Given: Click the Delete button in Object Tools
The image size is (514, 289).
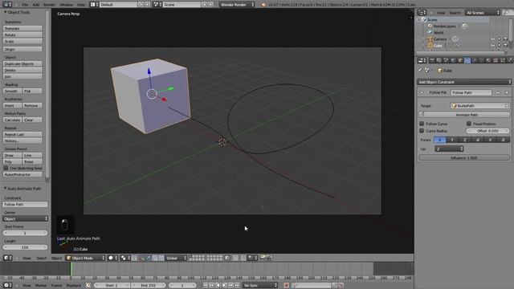Looking at the screenshot, I should [x=22, y=70].
